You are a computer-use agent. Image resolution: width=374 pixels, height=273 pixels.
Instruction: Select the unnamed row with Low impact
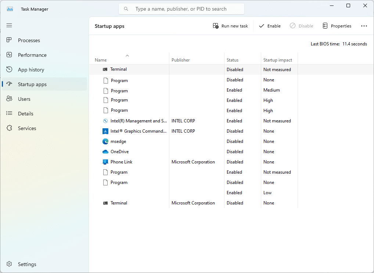pyautogui.click(x=194, y=193)
